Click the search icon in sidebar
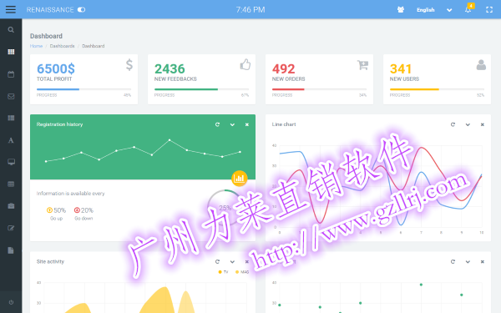Screen dimensions: 501x313 [x=11, y=30]
